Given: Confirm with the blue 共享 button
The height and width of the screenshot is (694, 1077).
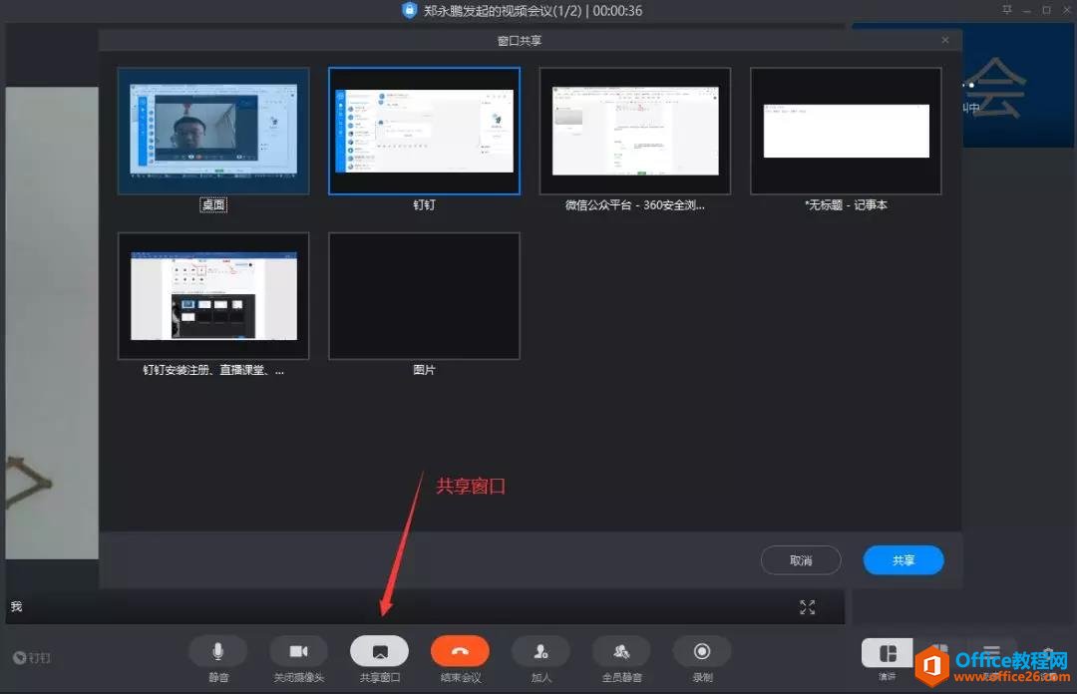Looking at the screenshot, I should coord(903,560).
